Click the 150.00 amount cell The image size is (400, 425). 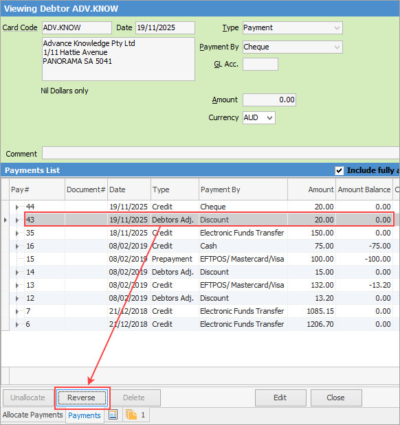click(x=311, y=233)
